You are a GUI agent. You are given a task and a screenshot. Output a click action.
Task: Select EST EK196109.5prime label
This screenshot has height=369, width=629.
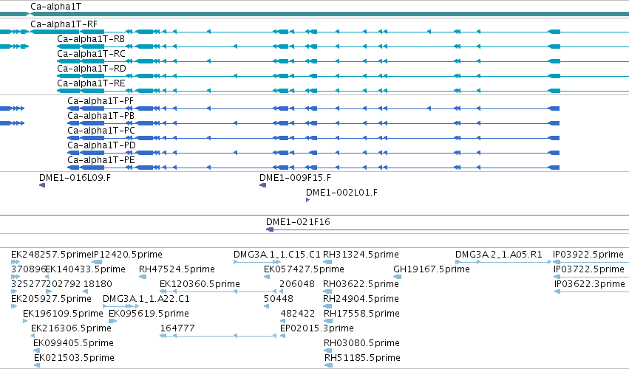tap(63, 314)
